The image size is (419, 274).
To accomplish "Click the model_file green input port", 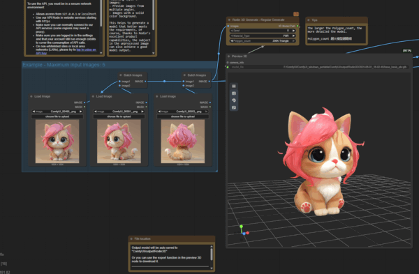I will (228, 67).
